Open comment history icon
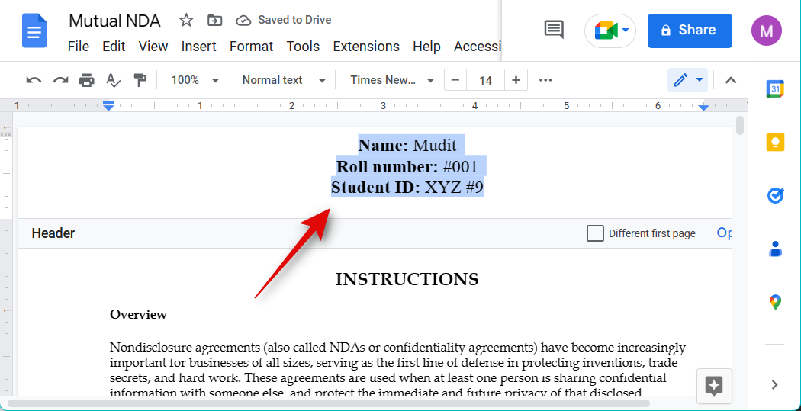This screenshot has height=411, width=801. [554, 31]
